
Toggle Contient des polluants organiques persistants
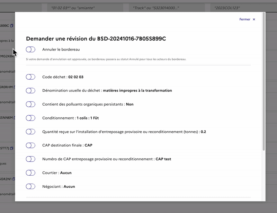point(30,104)
